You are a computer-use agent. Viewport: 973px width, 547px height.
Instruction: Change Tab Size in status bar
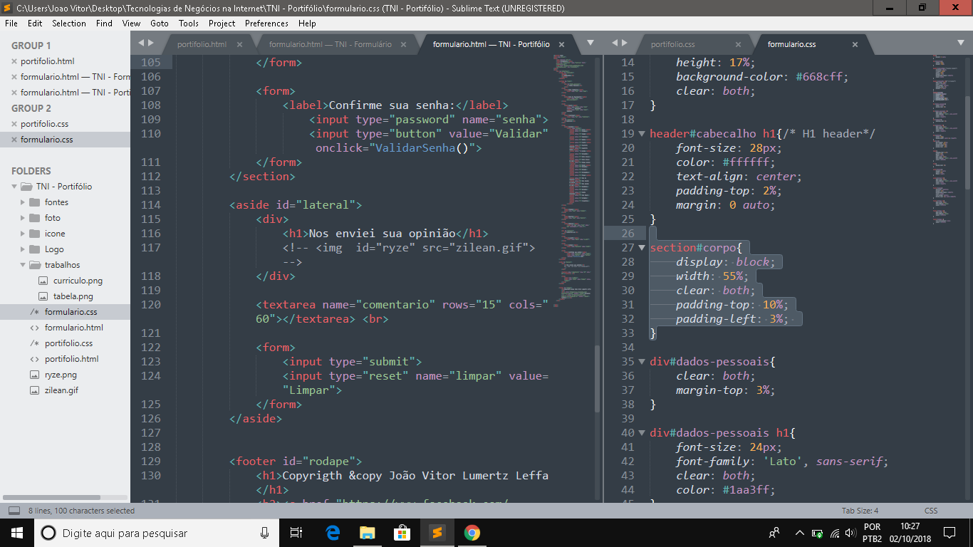(x=860, y=511)
